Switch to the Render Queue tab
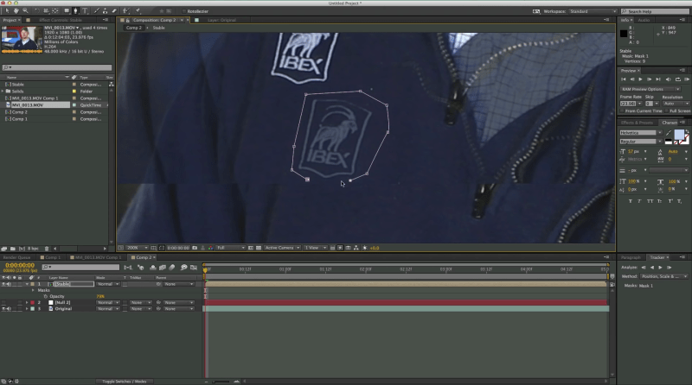Image resolution: width=692 pixels, height=385 pixels. coord(16,257)
